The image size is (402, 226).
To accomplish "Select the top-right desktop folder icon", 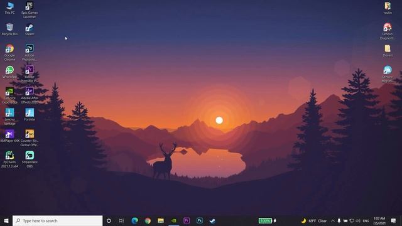I will pyautogui.click(x=388, y=8).
